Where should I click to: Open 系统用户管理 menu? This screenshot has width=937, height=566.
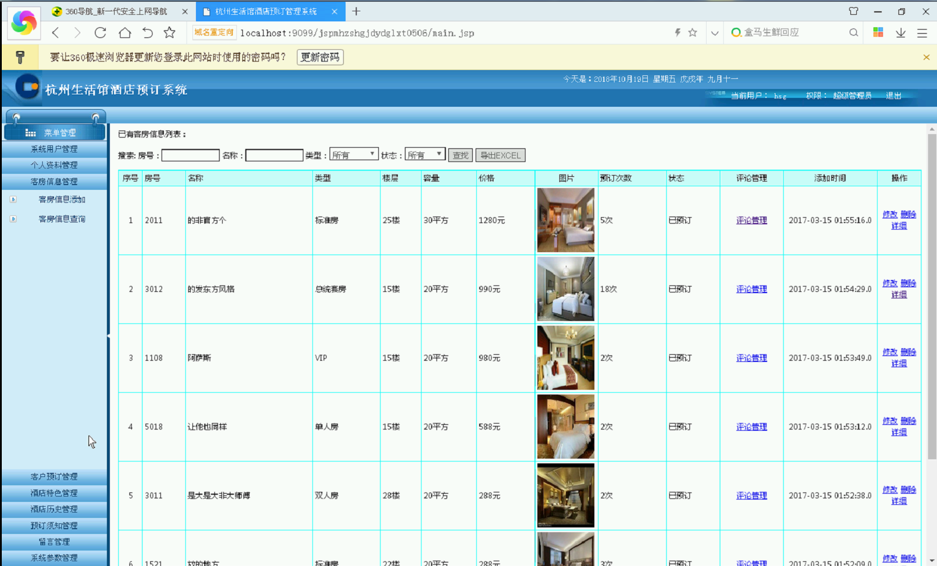click(54, 149)
